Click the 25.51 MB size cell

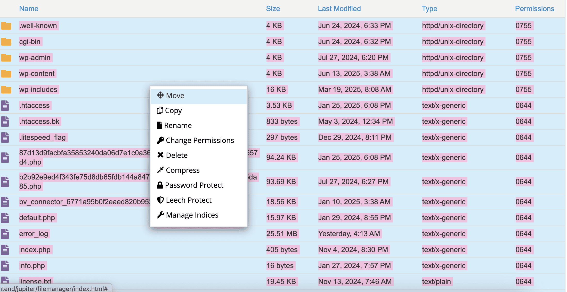tap(282, 234)
